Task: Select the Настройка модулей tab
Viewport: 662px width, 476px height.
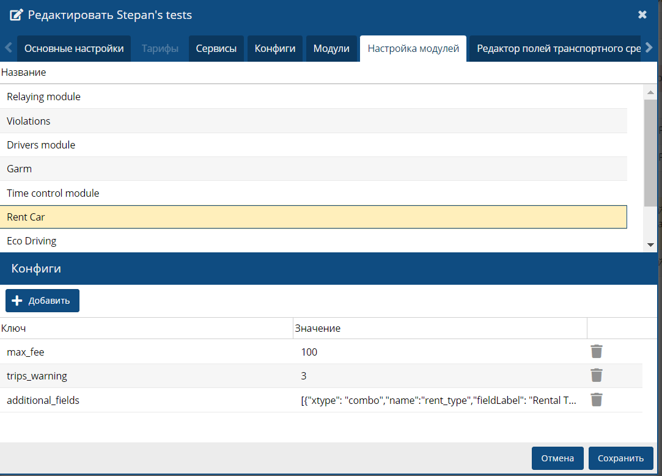Action: coord(413,48)
